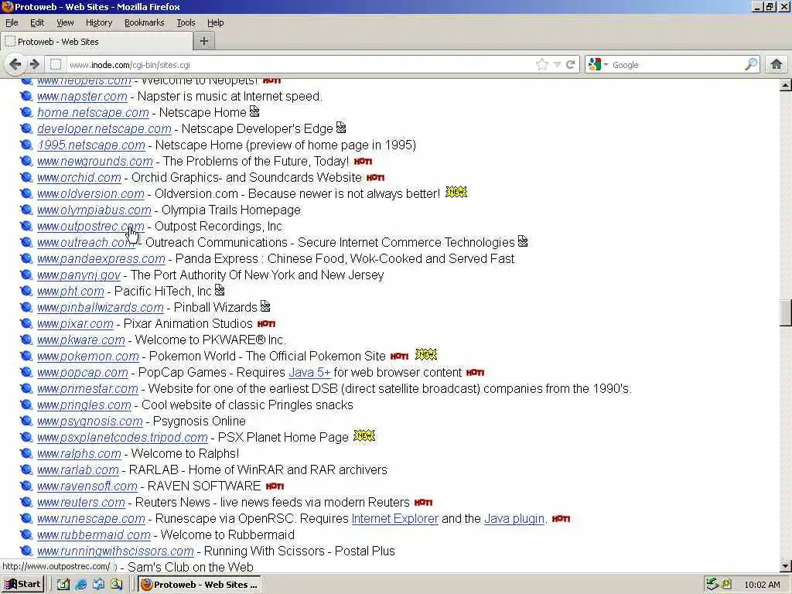Open the Java plugin link in Runescape entry
792x594 pixels.
pos(514,519)
